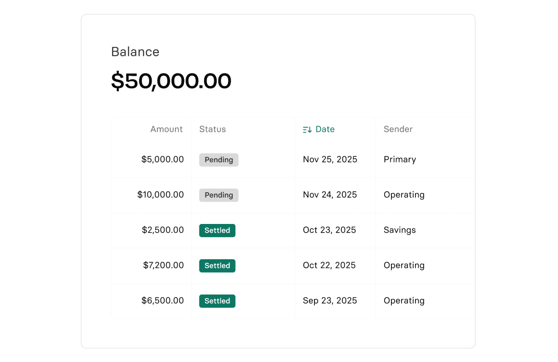Screen dimensions: 558x362
Task: Select the Status column header
Action: pos(212,129)
